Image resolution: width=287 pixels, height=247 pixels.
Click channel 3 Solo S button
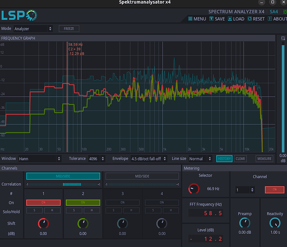point(113,210)
